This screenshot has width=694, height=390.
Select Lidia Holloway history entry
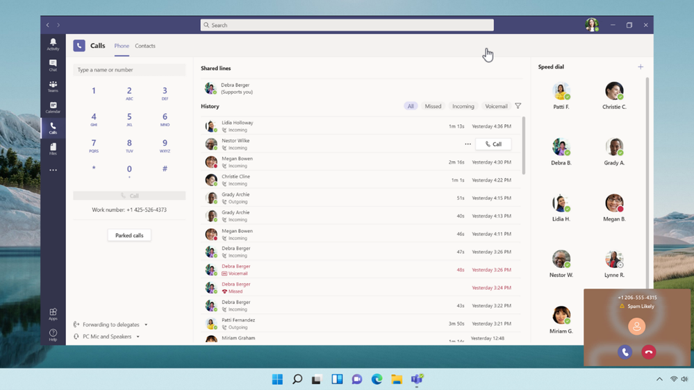[361, 126]
